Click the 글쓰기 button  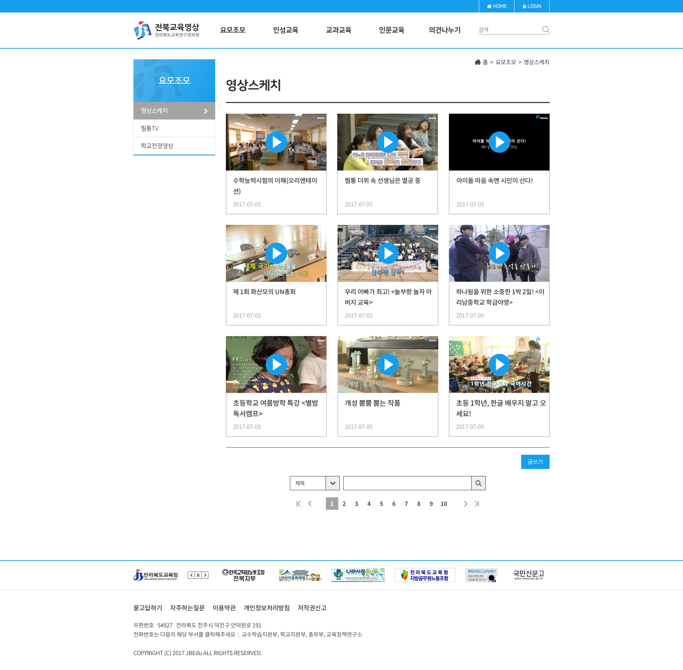pyautogui.click(x=535, y=462)
